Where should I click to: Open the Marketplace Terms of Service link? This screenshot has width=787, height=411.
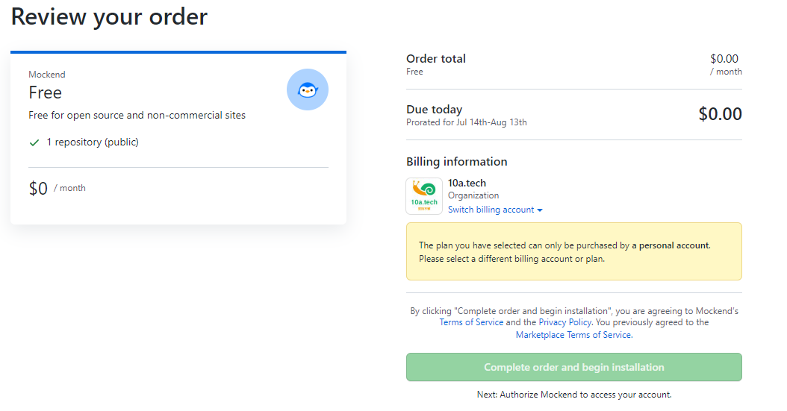[573, 335]
